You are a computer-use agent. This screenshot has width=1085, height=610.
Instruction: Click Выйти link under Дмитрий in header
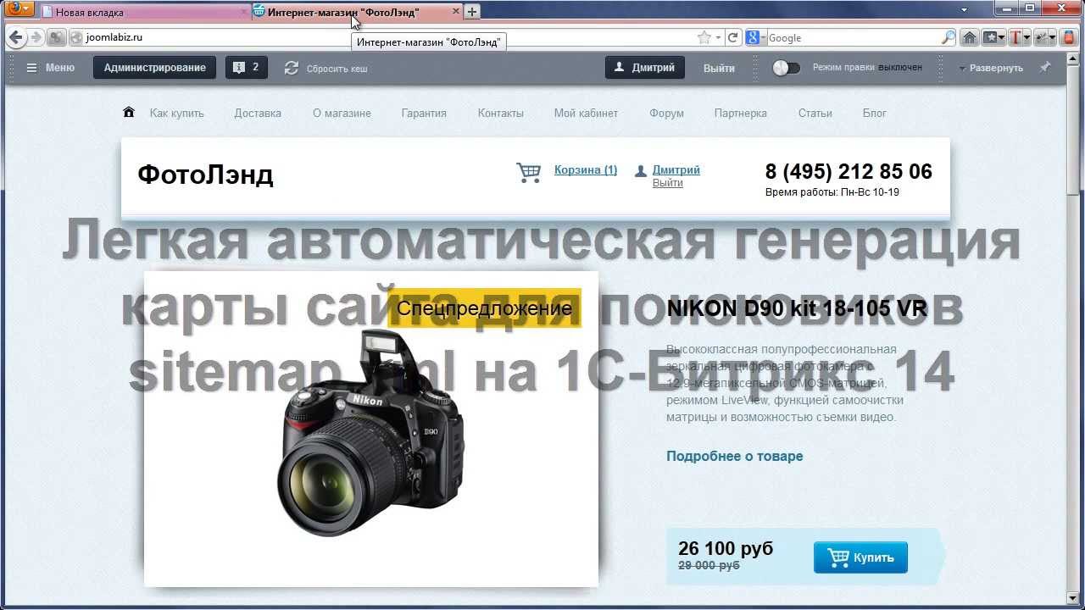coord(668,183)
